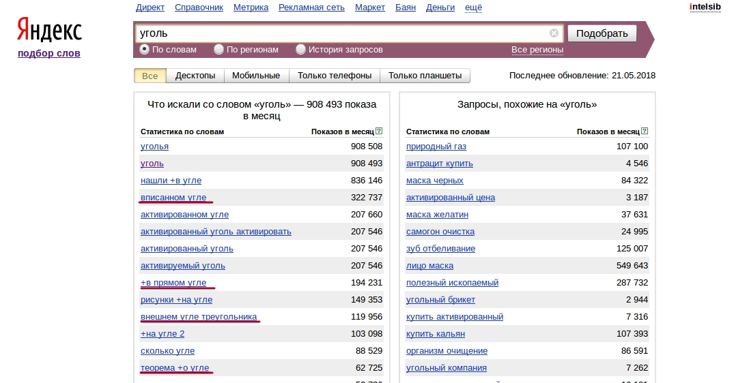Click help icon beside right 'Показов в месяц'
The height and width of the screenshot is (383, 734).
(645, 132)
